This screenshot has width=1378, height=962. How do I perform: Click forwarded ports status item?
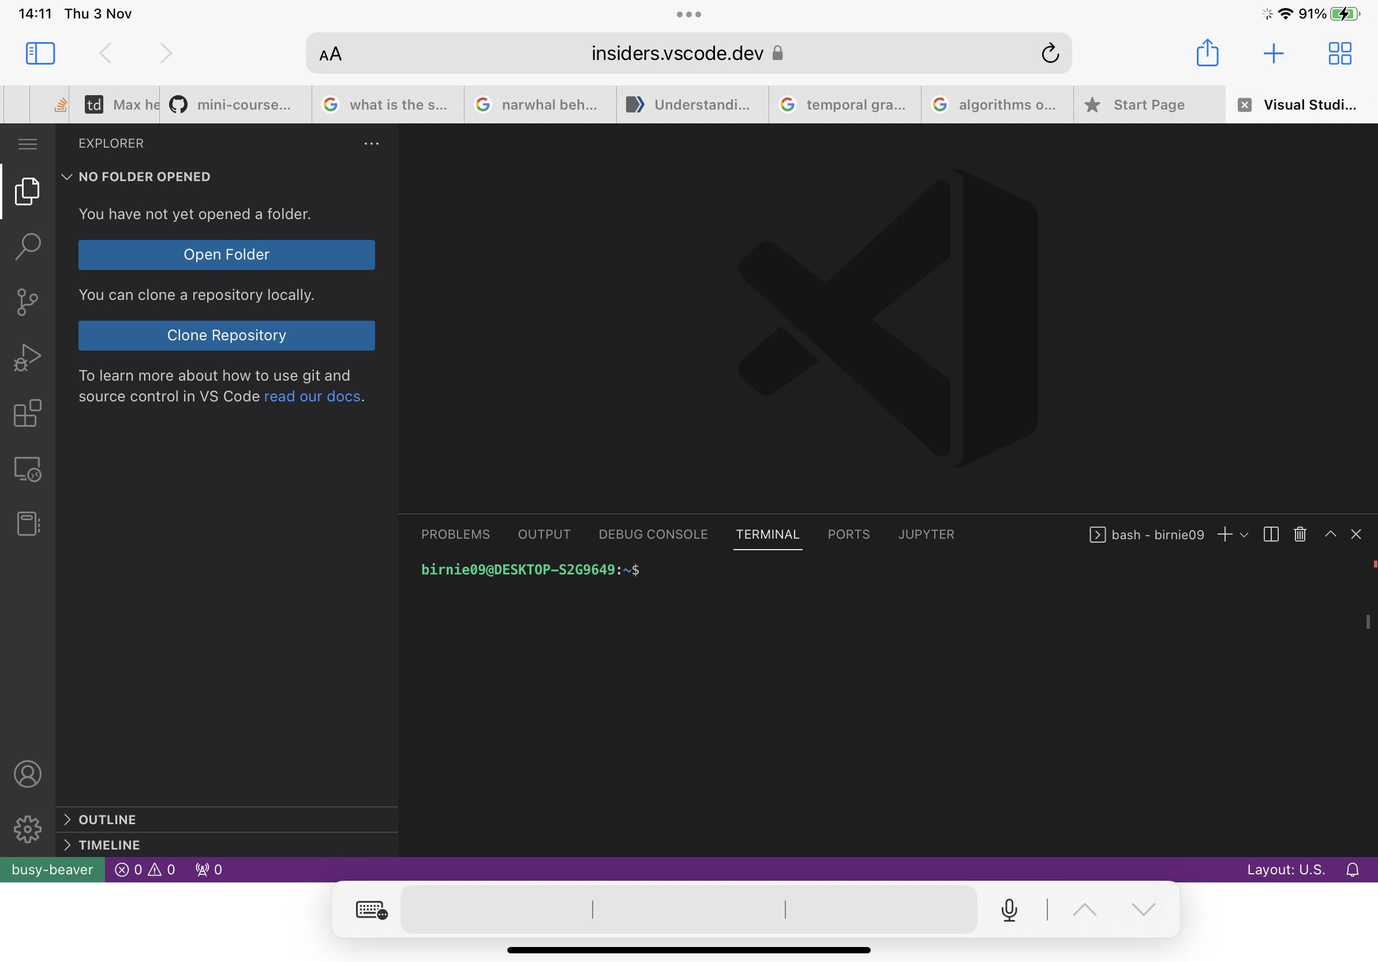coord(209,870)
